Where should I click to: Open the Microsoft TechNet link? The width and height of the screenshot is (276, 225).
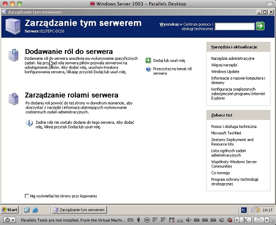(x=226, y=133)
